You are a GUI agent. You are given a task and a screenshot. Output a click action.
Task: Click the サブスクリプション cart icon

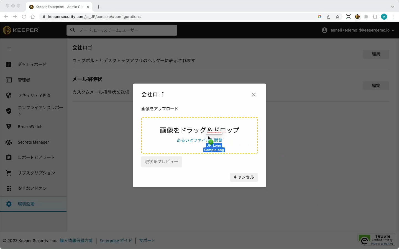[9, 173]
